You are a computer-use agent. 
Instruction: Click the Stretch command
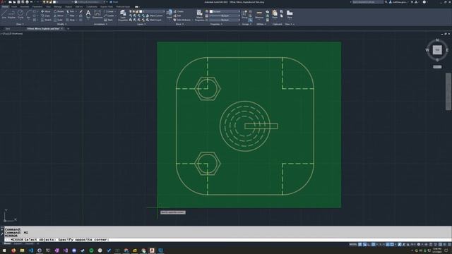pos(46,20)
